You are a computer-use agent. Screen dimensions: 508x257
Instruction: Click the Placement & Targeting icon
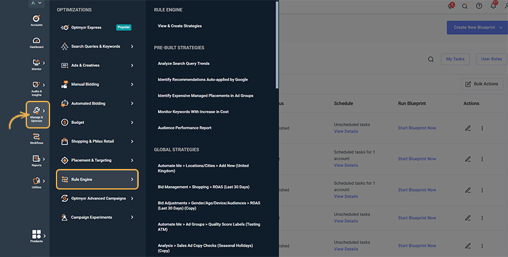tap(64, 161)
